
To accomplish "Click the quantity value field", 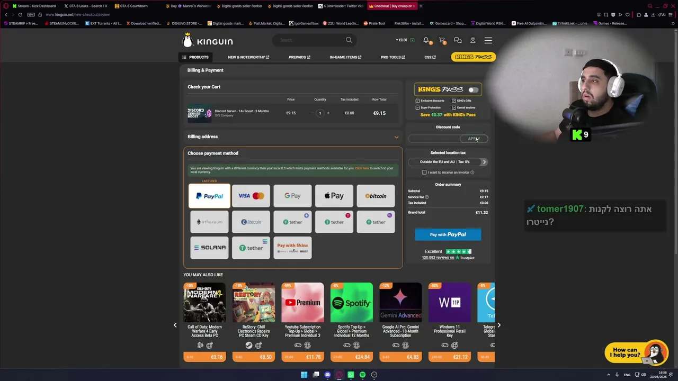I will pyautogui.click(x=320, y=113).
